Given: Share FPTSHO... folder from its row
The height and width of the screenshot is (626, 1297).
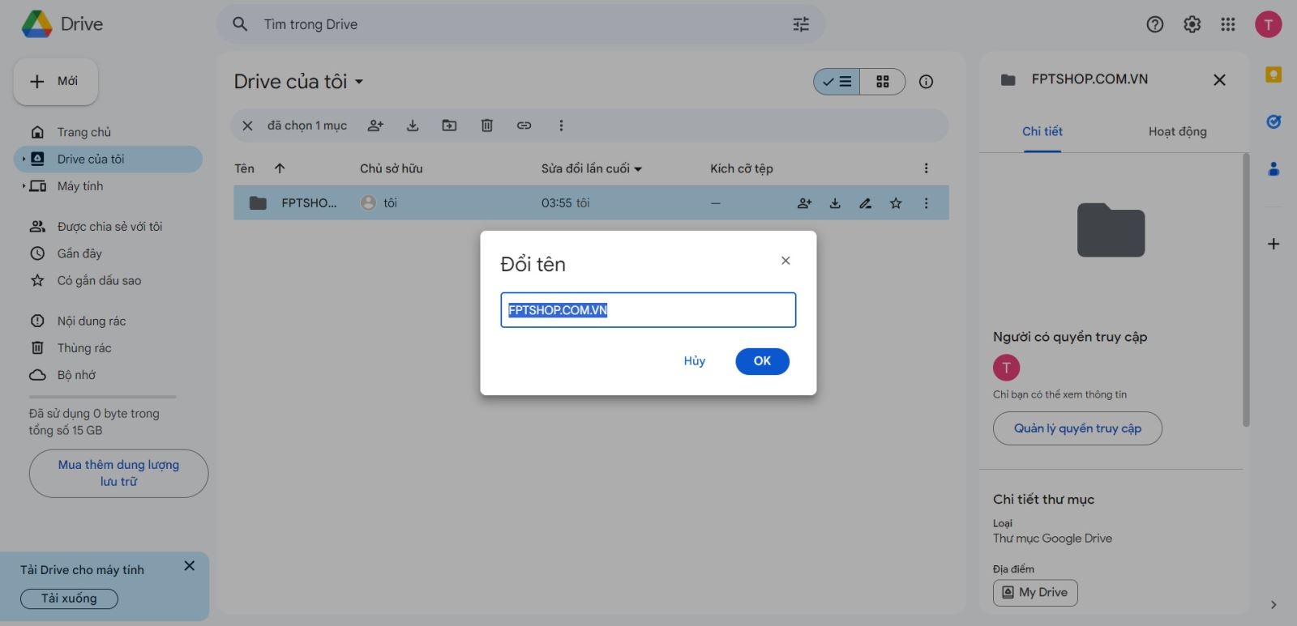Looking at the screenshot, I should coord(804,203).
